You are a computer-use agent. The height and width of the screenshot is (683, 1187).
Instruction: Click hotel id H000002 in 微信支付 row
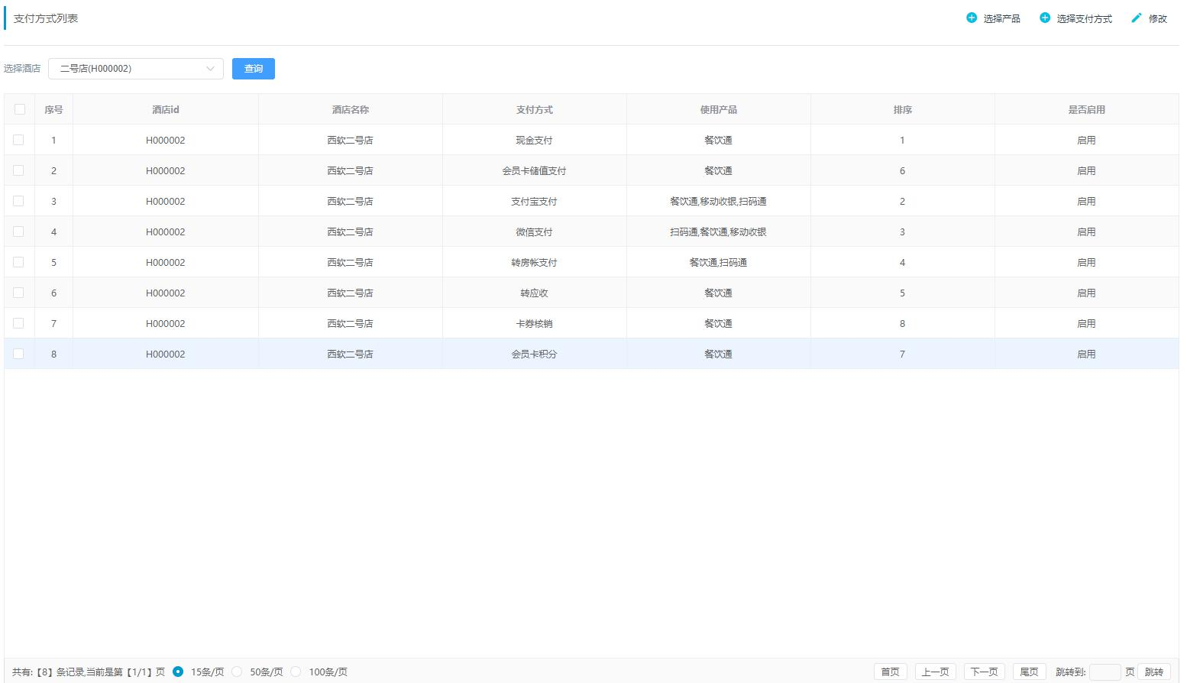click(166, 231)
